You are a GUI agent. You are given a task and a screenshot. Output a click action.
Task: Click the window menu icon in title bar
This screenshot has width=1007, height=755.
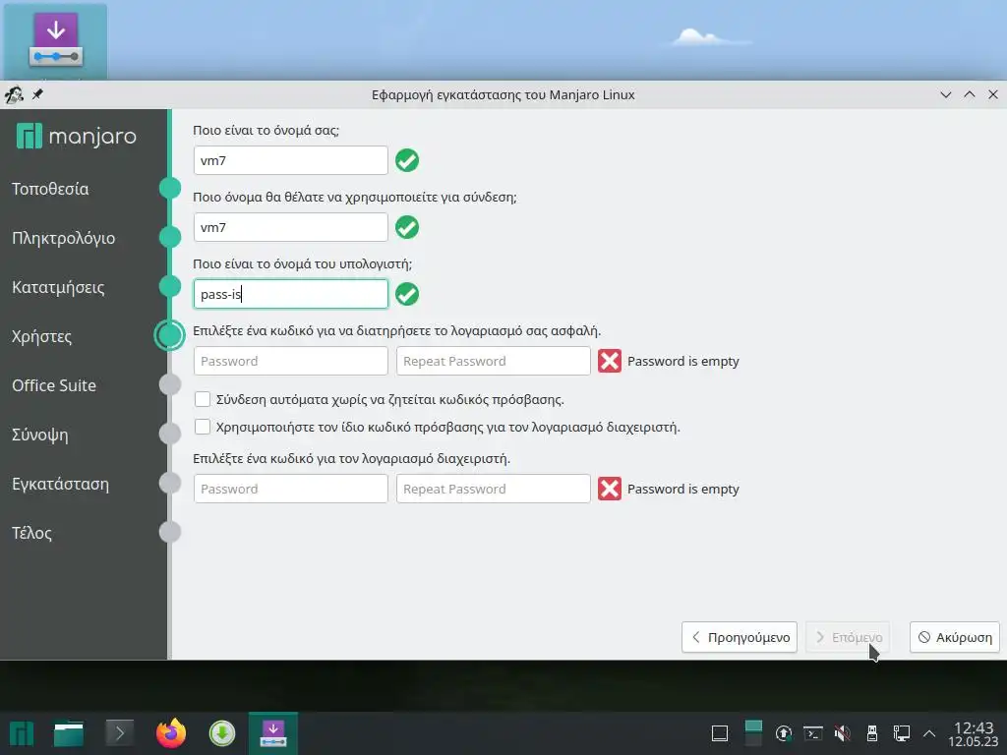pyautogui.click(x=14, y=95)
